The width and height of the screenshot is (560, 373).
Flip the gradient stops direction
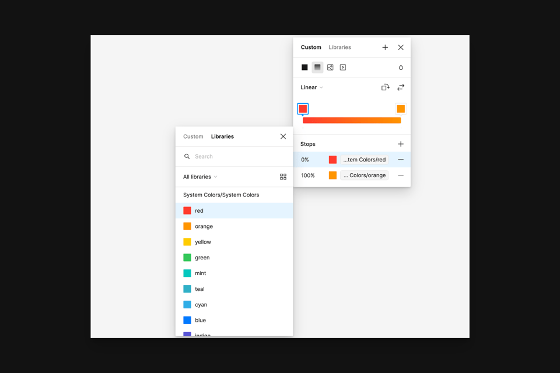pyautogui.click(x=401, y=87)
